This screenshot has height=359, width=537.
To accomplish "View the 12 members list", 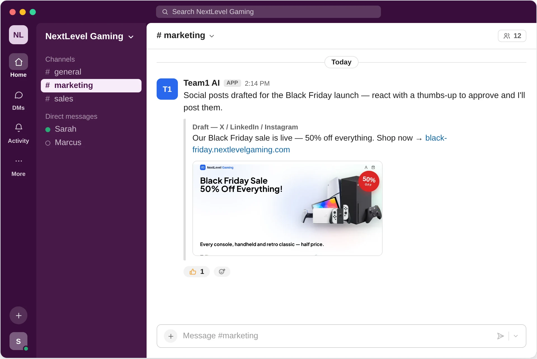I will 512,36.
